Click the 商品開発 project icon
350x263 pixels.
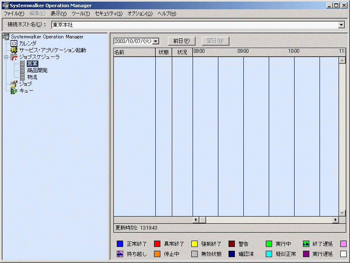coord(22,70)
